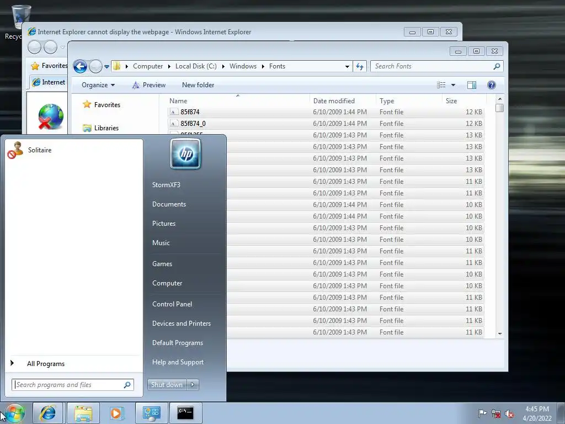Expand the arrow after Local Disk (C:)
This screenshot has height=424, width=565.
pos(223,66)
